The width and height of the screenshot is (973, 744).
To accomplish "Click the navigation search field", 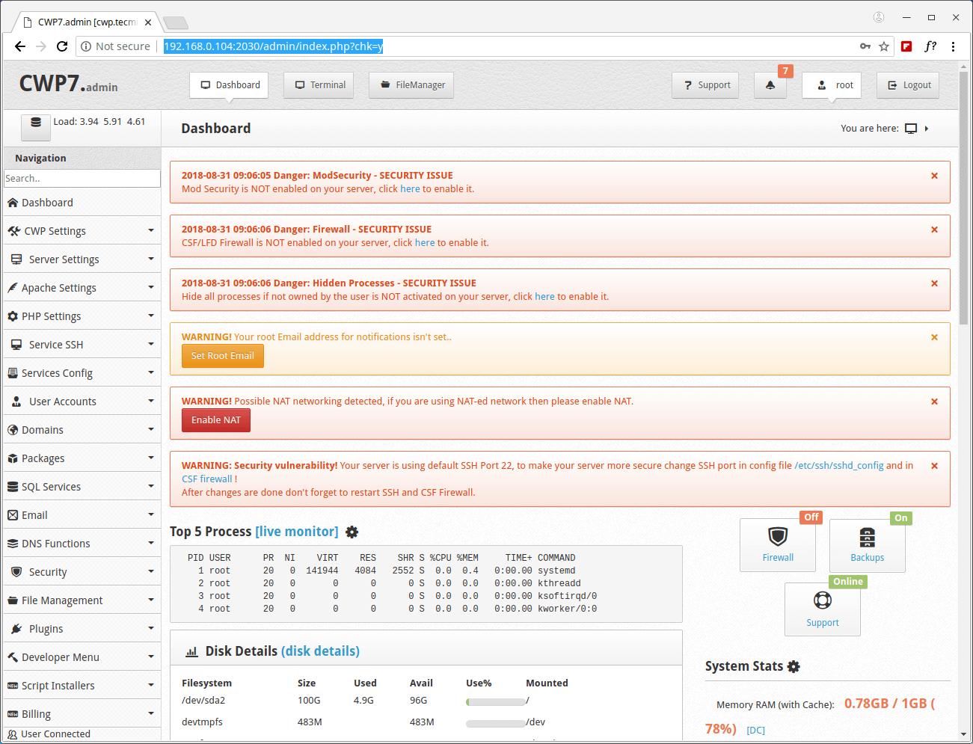I will coord(82,179).
